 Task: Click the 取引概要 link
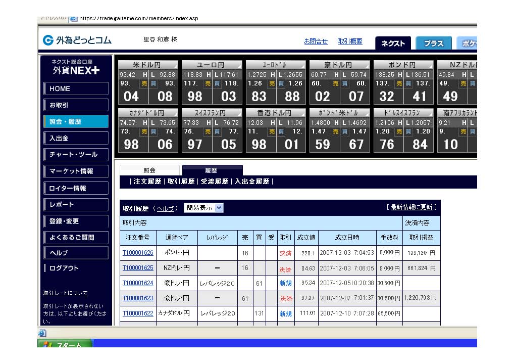click(x=350, y=41)
